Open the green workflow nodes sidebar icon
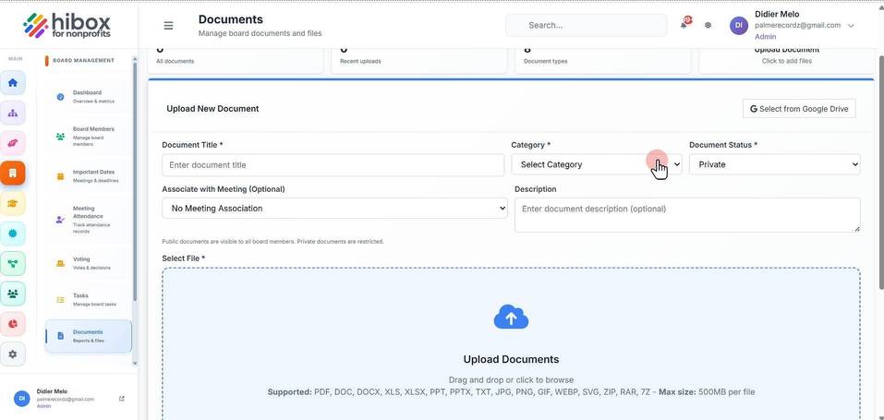Screen dimensions: 884x420 [x=12, y=263]
